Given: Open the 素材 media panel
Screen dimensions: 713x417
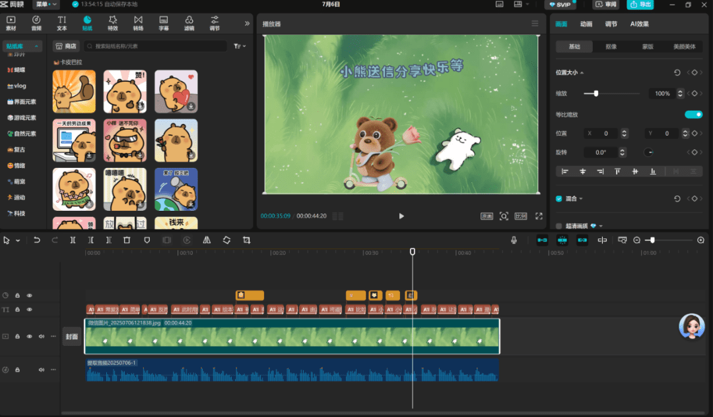Looking at the screenshot, I should tap(11, 23).
